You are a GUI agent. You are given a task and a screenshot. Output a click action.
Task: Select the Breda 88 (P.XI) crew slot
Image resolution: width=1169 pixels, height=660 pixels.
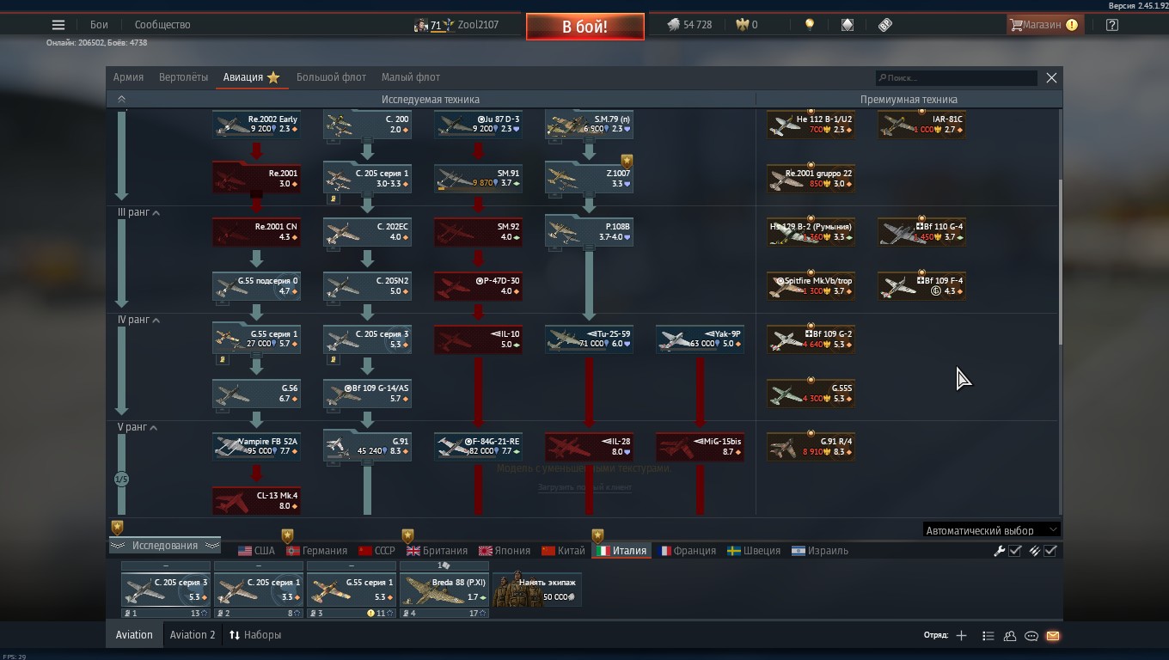click(x=444, y=590)
